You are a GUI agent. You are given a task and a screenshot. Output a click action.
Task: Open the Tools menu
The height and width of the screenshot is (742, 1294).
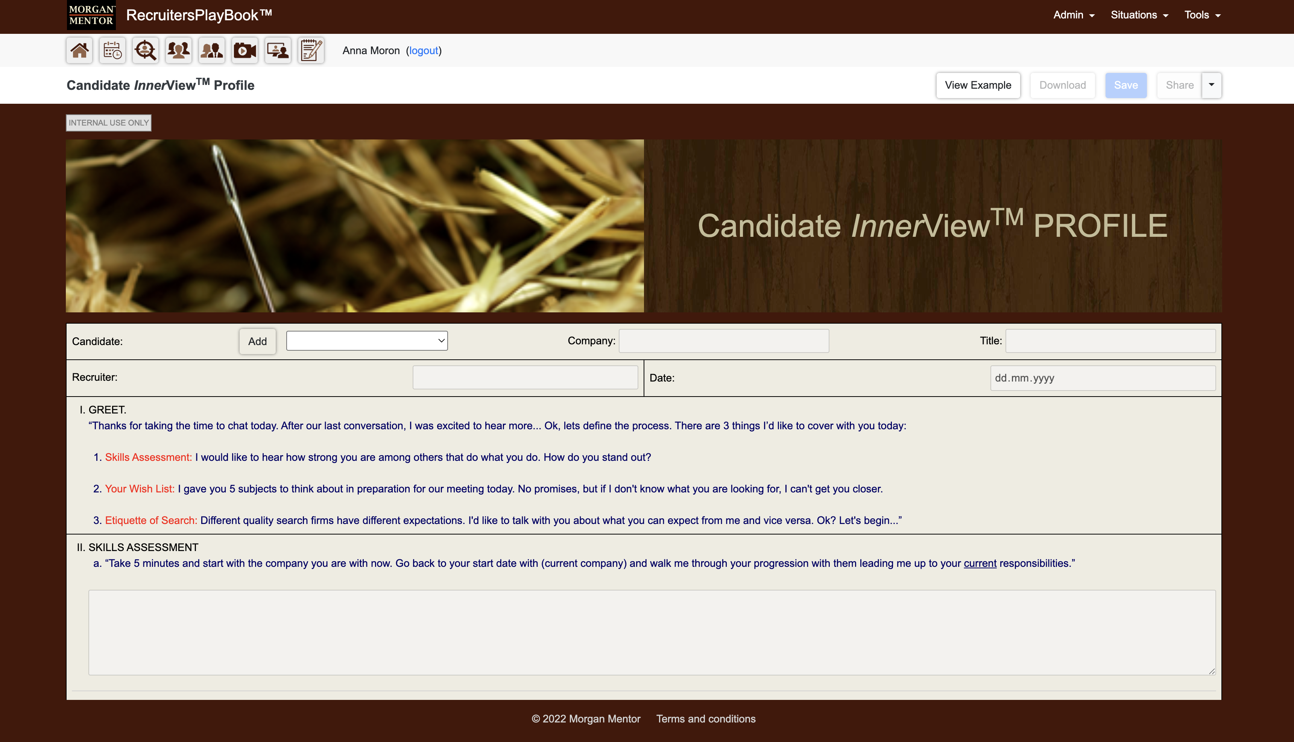(1202, 15)
